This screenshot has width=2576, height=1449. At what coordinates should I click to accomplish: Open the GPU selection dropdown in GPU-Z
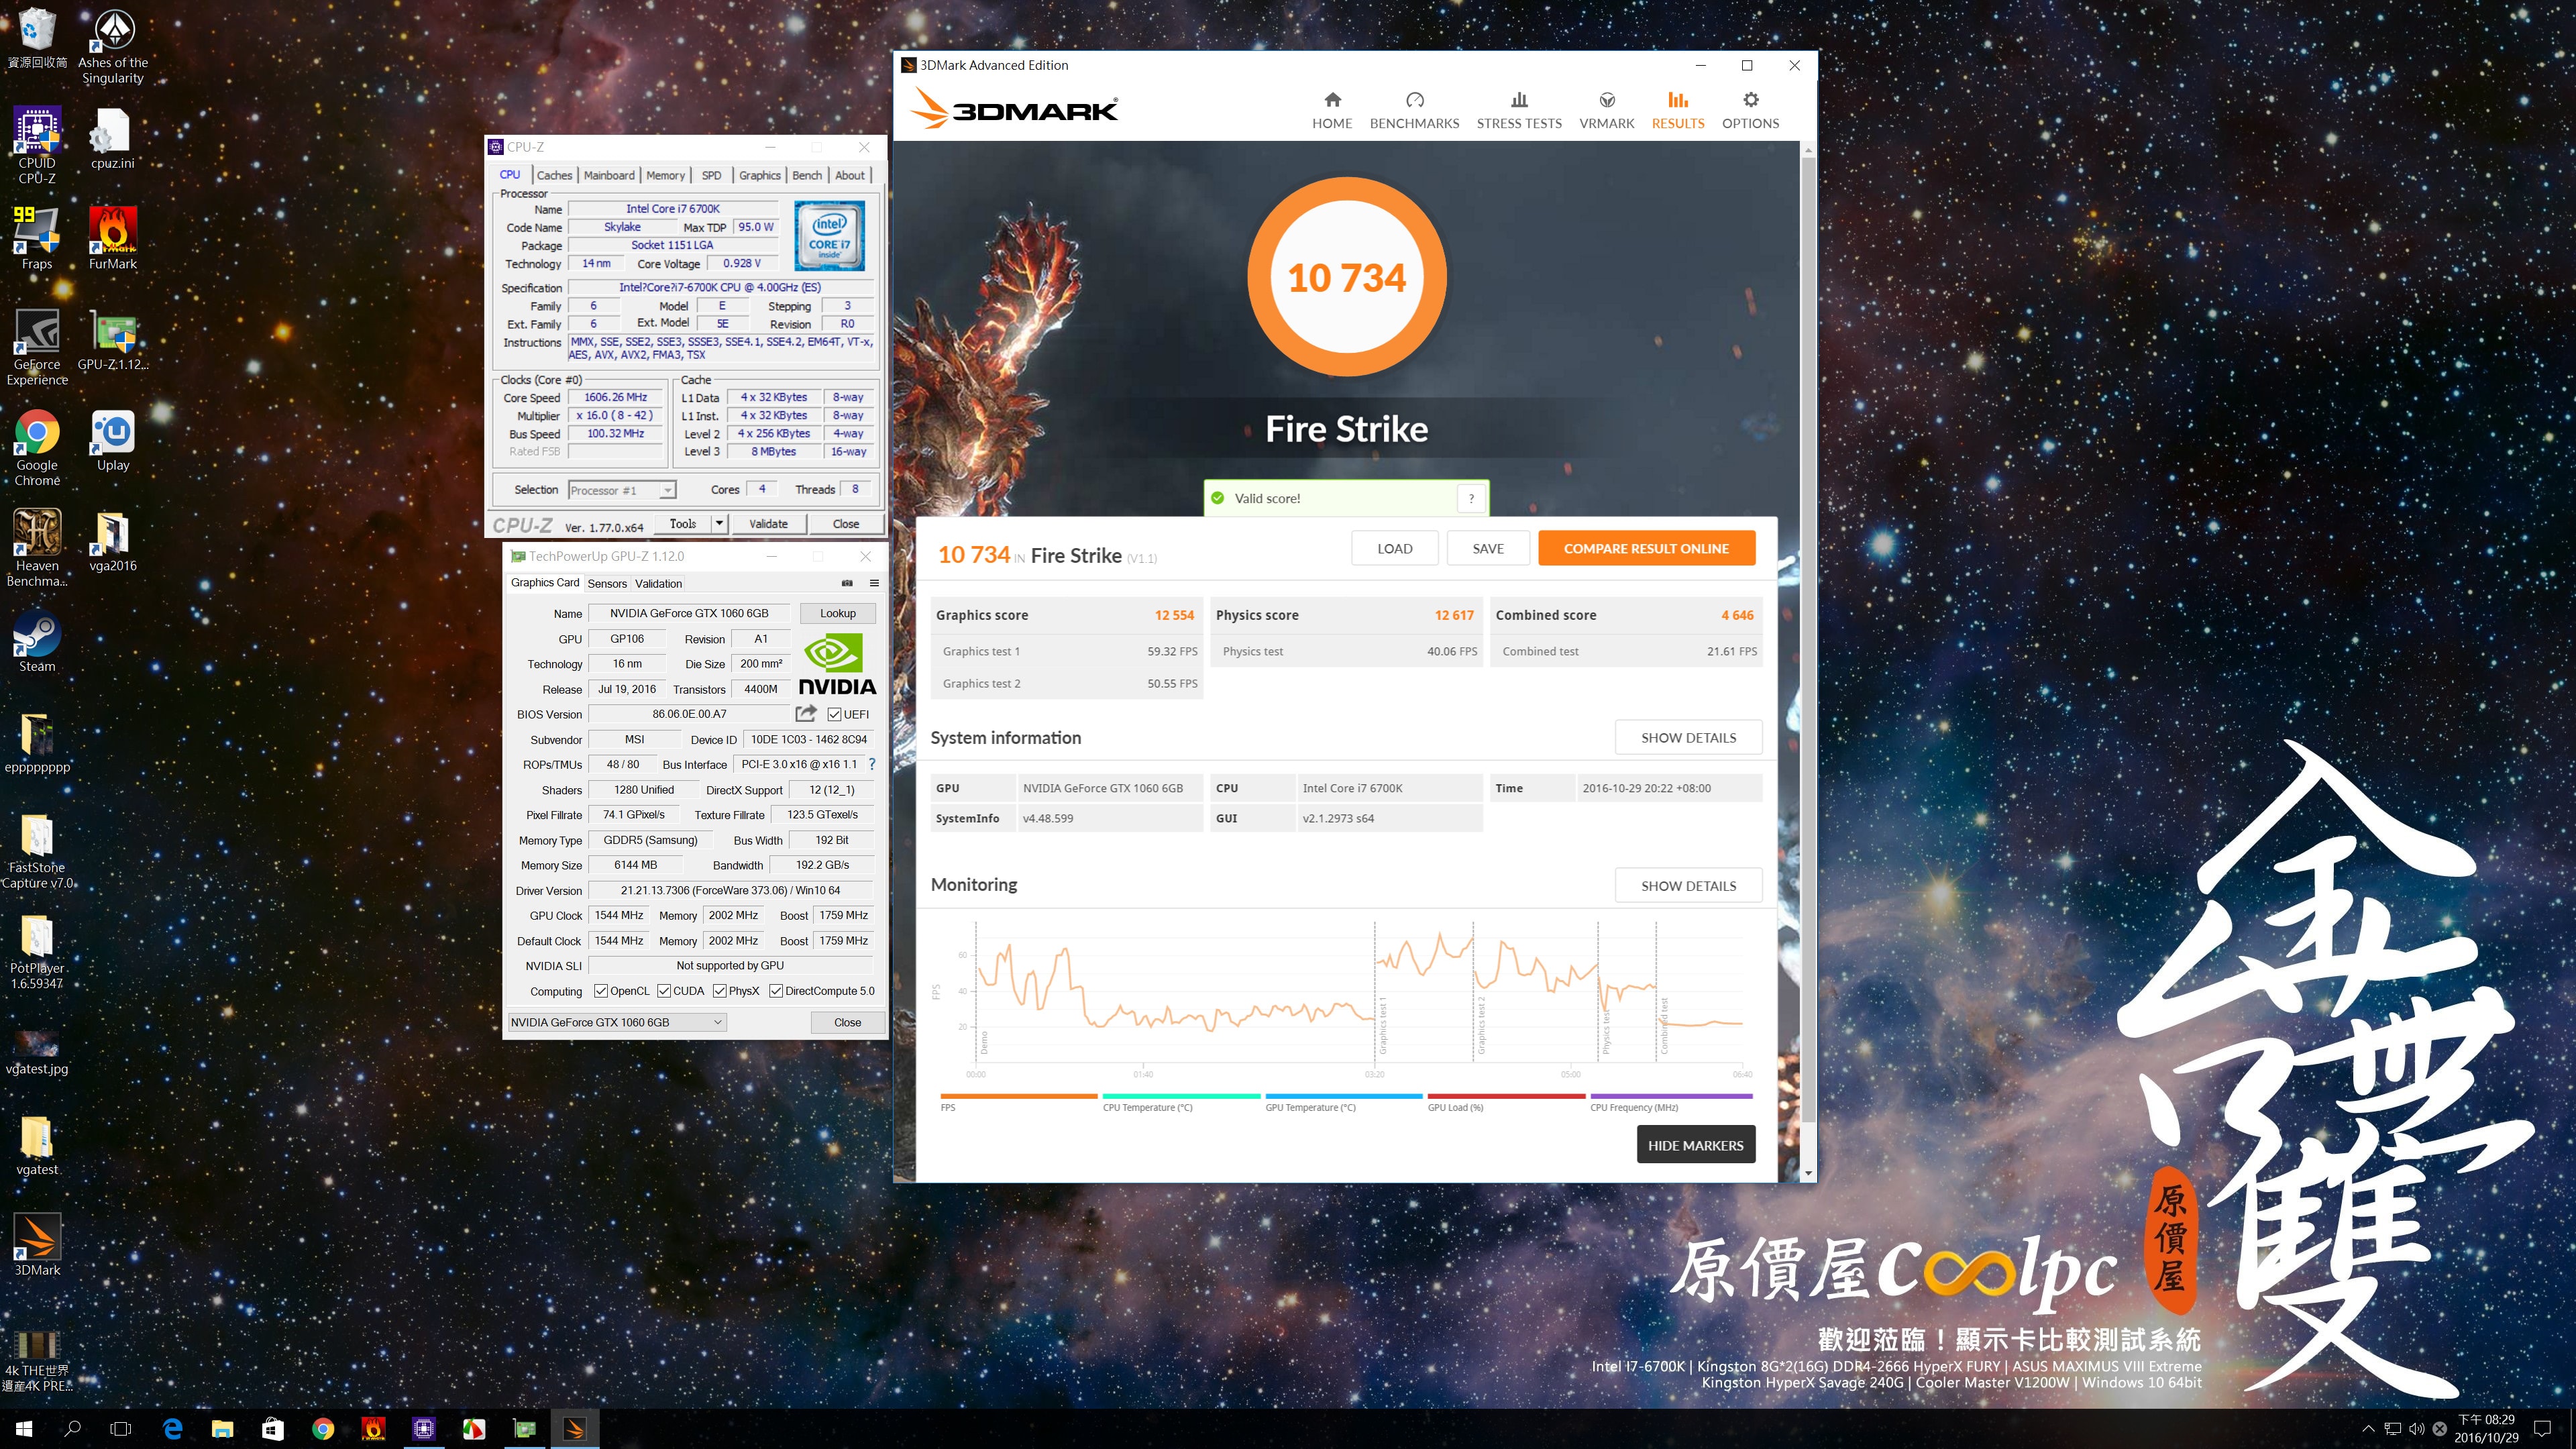(x=617, y=1022)
